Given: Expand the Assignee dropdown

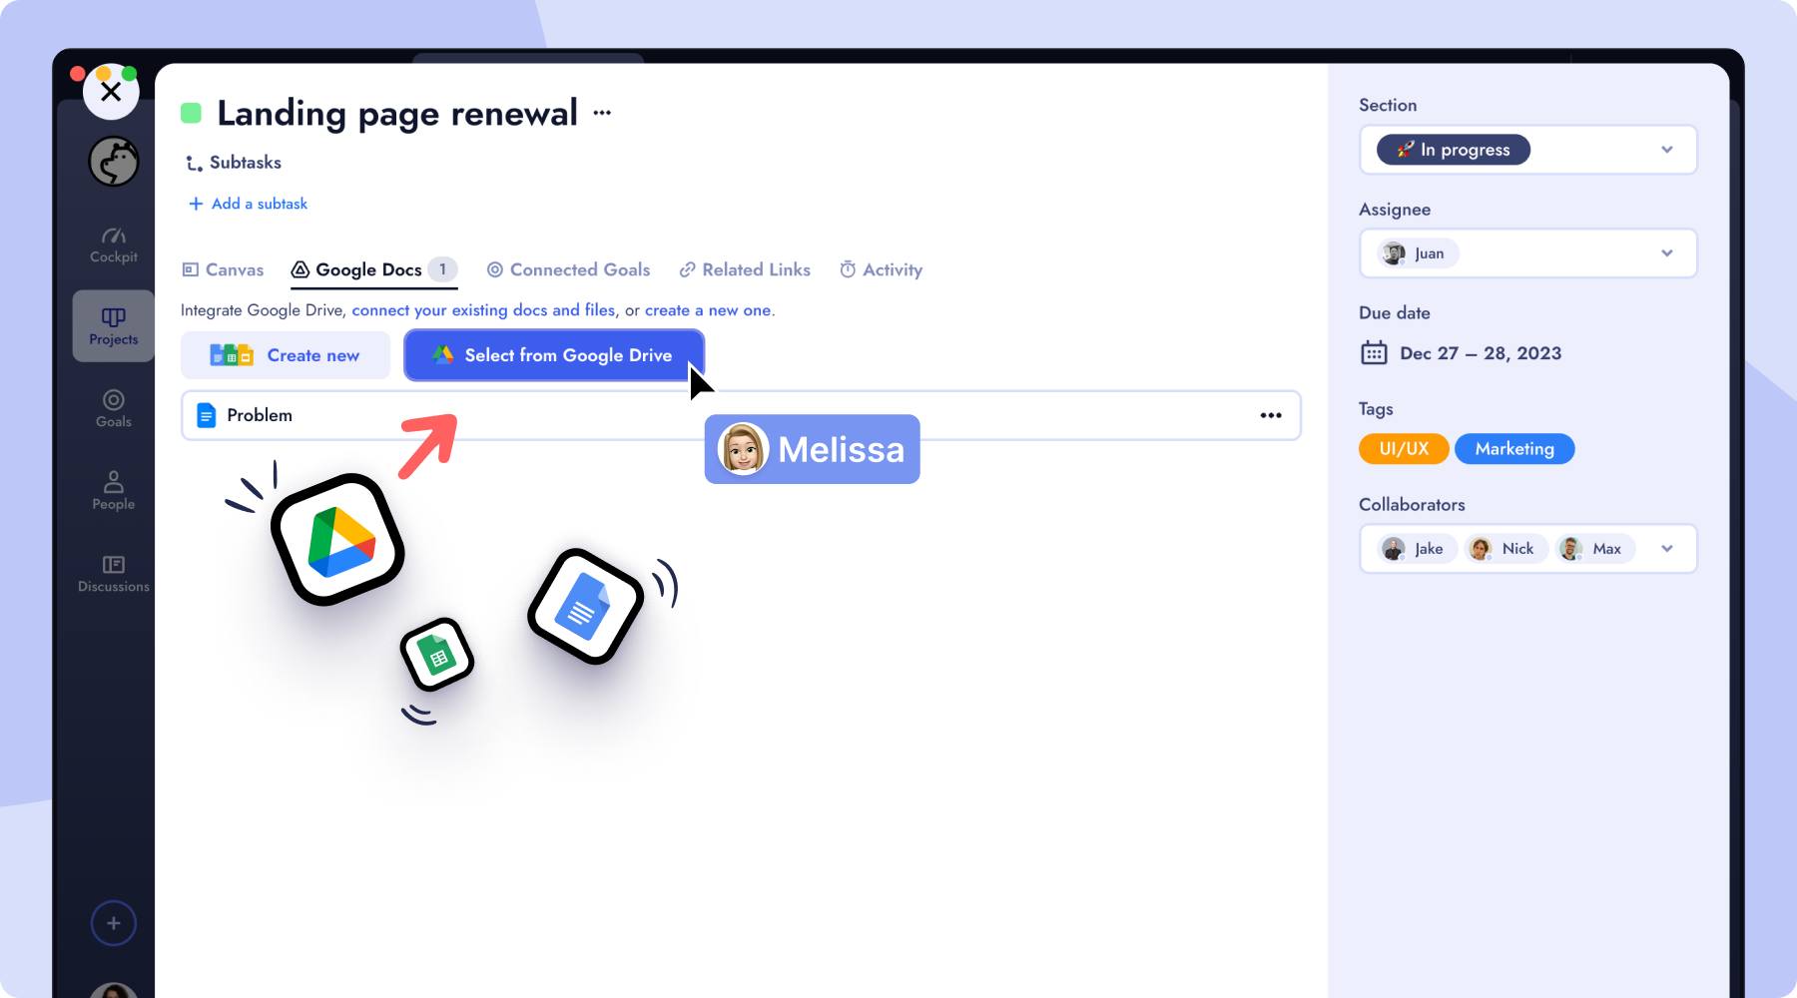Looking at the screenshot, I should [x=1666, y=253].
